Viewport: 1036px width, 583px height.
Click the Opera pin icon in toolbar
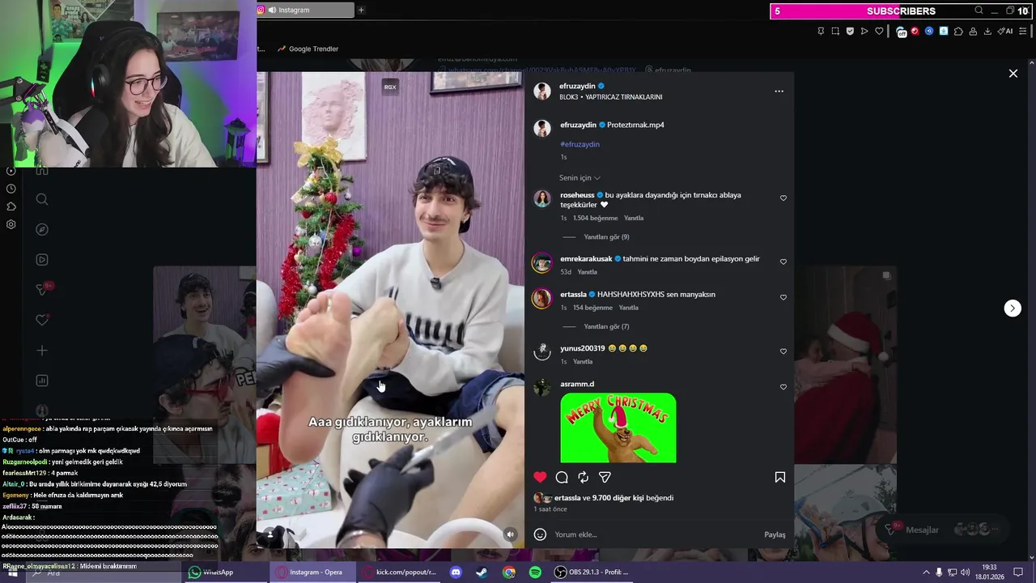click(821, 32)
